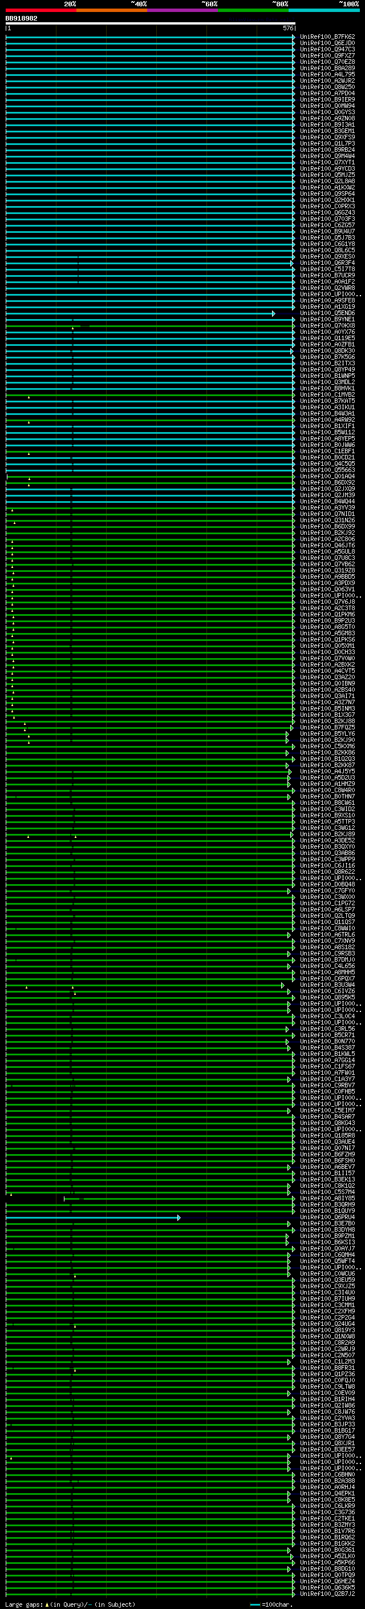Select hit label UniRef100_Q55663
Screen dimensions: 365x1609
pos(327,470)
